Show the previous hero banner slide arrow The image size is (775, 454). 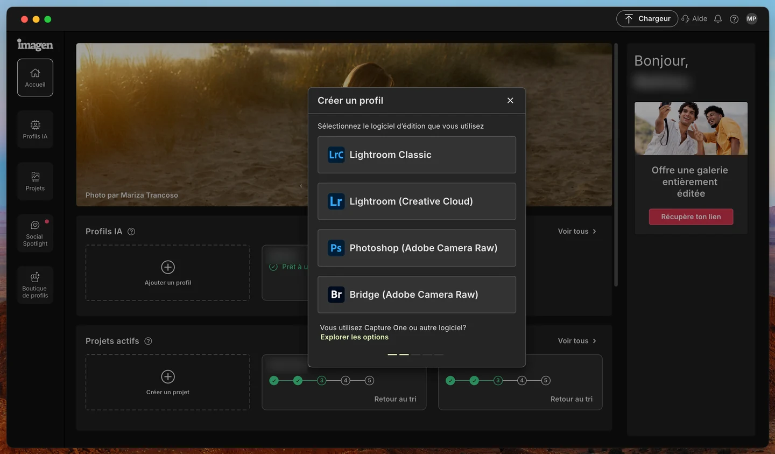click(x=301, y=186)
